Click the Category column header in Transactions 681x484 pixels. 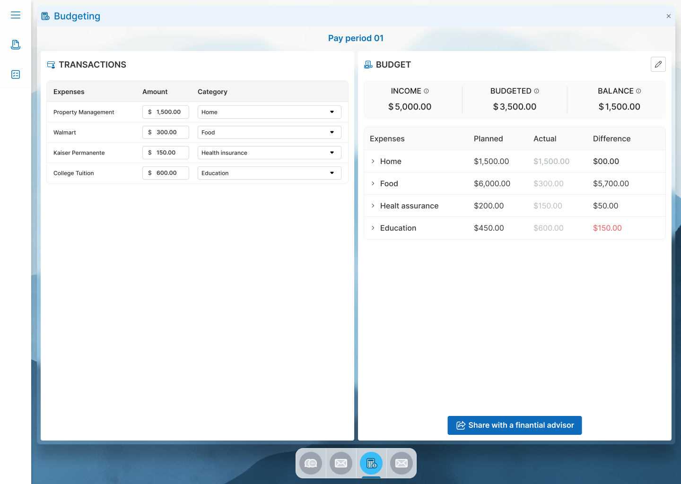tap(212, 92)
